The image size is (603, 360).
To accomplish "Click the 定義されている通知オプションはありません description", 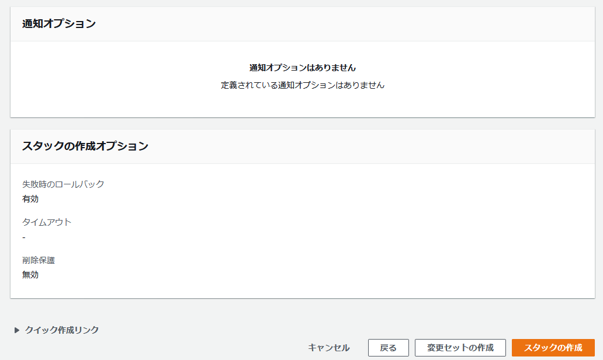I will coord(302,85).
